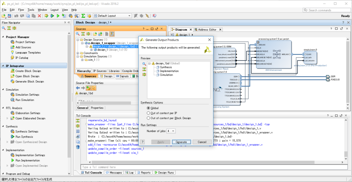Click the Run Synthesis icon in the toolbar
This screenshot has height=182, width=352.
52,16
